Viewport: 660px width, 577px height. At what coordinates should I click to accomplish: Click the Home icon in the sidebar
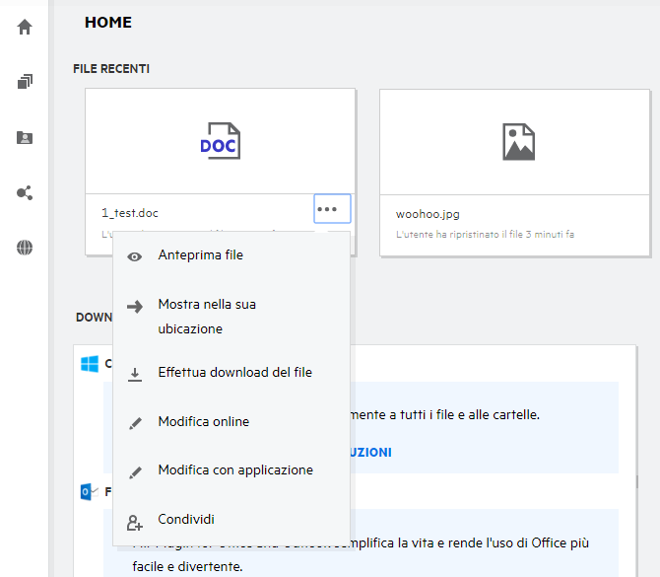tap(25, 27)
